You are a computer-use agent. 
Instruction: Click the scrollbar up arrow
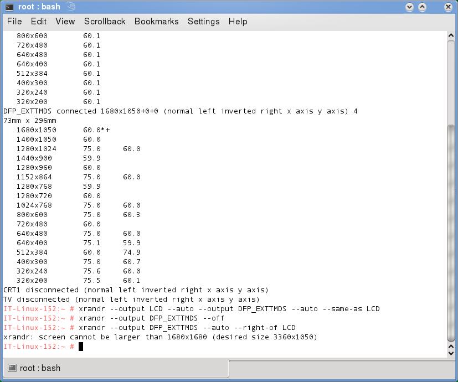tap(452, 36)
